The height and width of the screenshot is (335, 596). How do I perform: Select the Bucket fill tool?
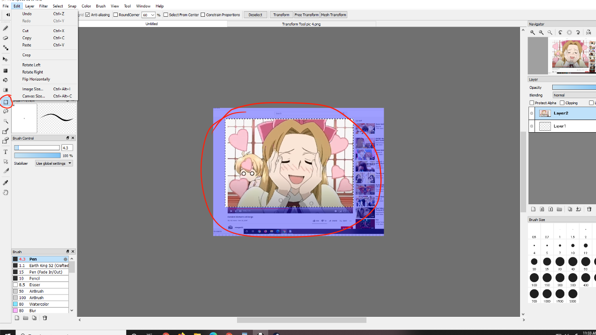(6, 80)
